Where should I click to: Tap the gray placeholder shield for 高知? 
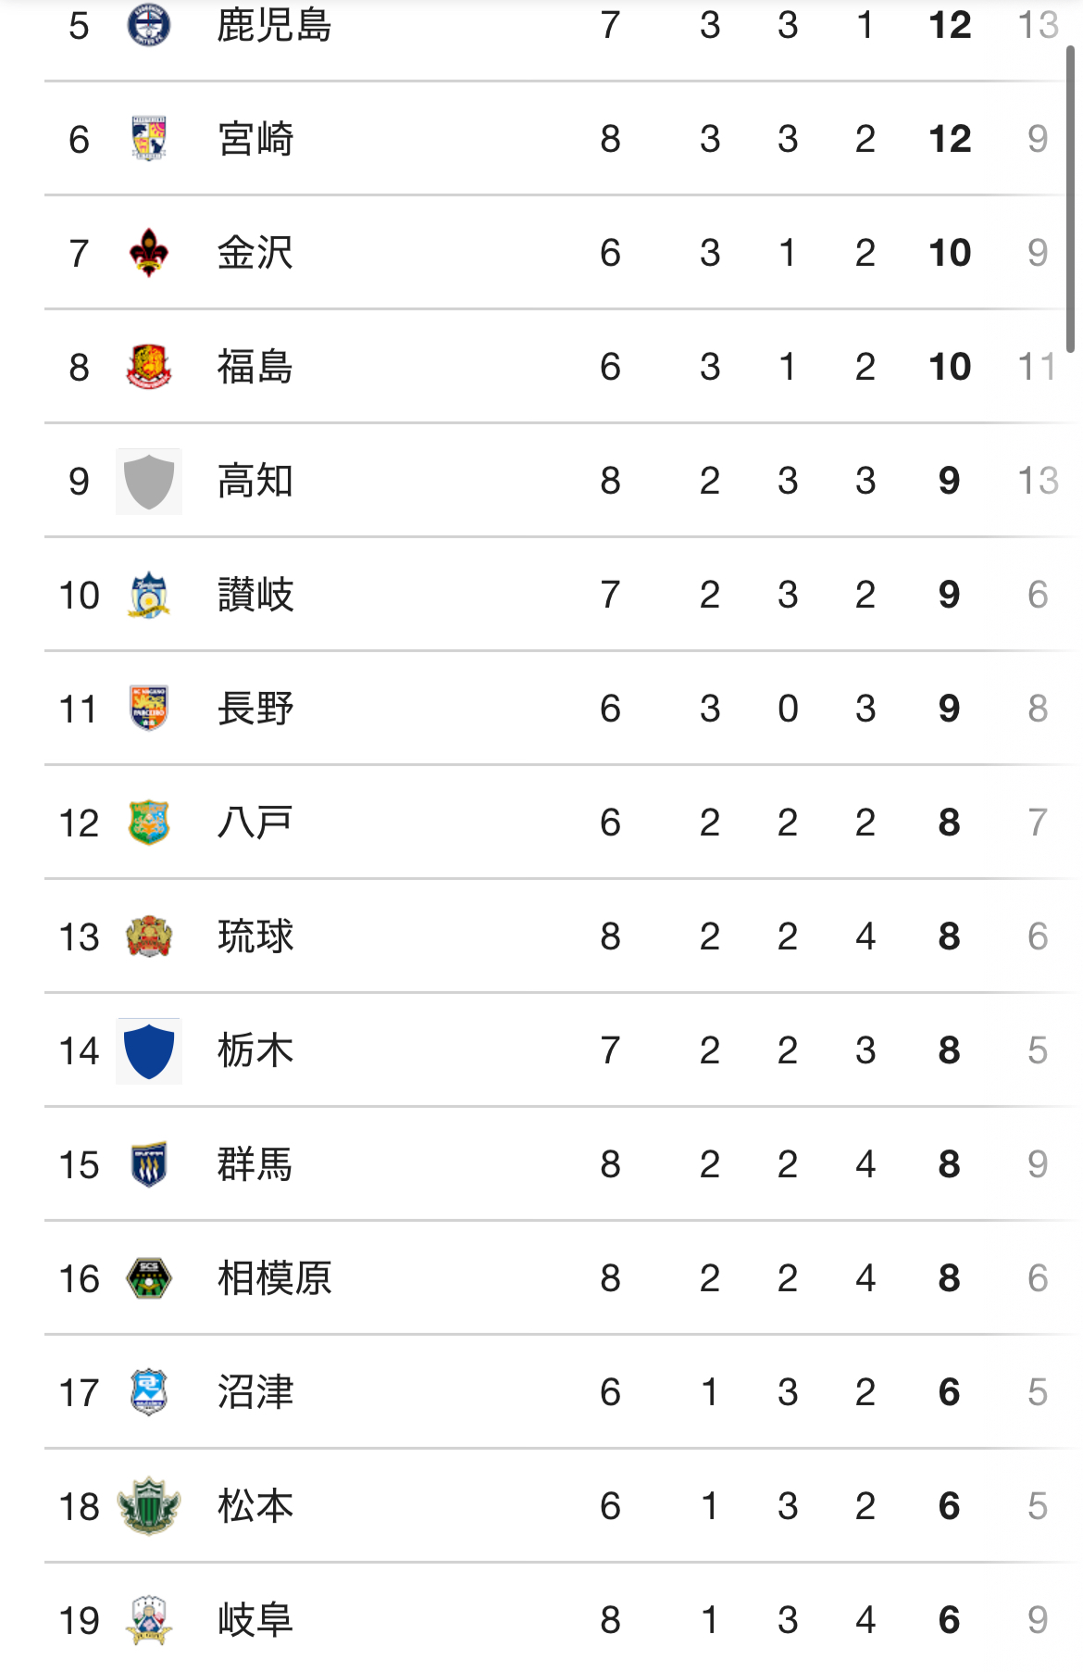point(148,482)
